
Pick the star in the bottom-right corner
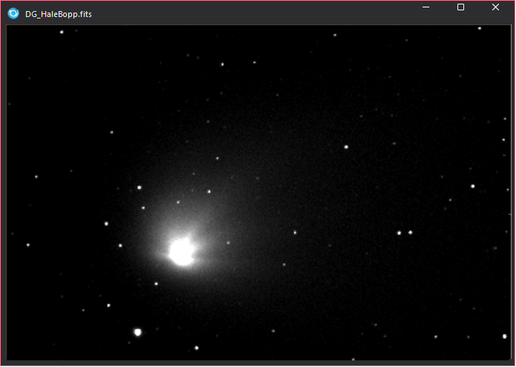coord(504,336)
